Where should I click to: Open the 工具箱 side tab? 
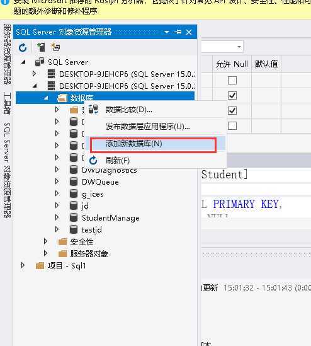[x=7, y=103]
